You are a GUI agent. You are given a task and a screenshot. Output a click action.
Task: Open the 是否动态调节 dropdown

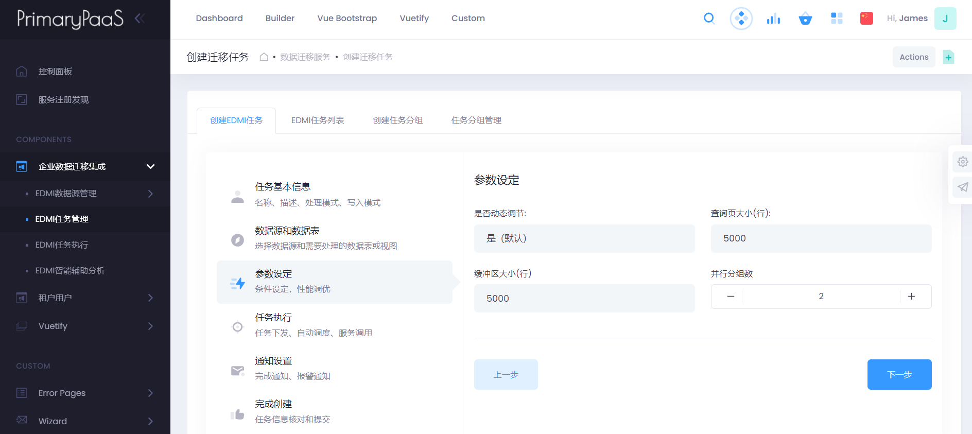[x=584, y=238]
